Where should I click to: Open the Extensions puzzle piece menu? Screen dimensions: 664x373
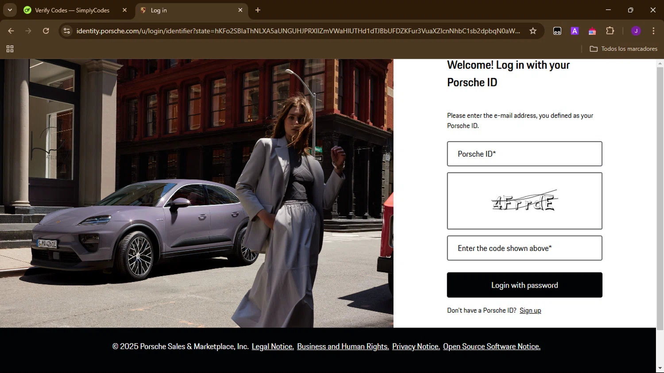[x=610, y=31]
